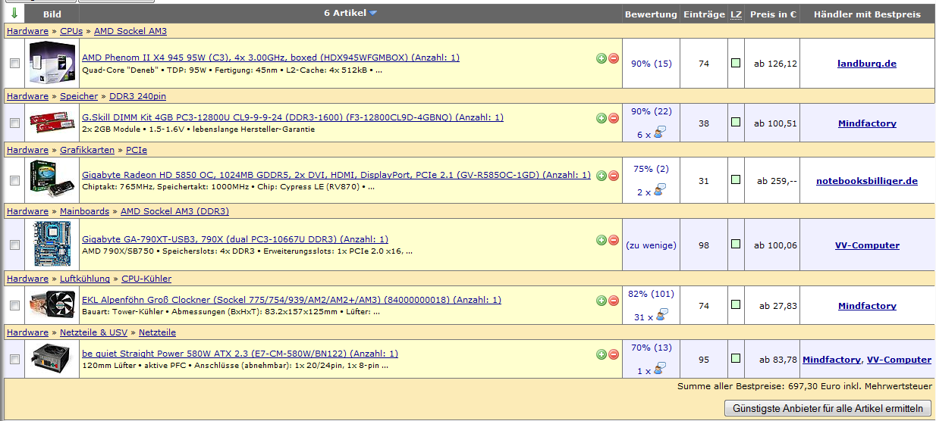Click green availability square for be quiet PSU
This screenshot has width=936, height=421.
click(736, 358)
